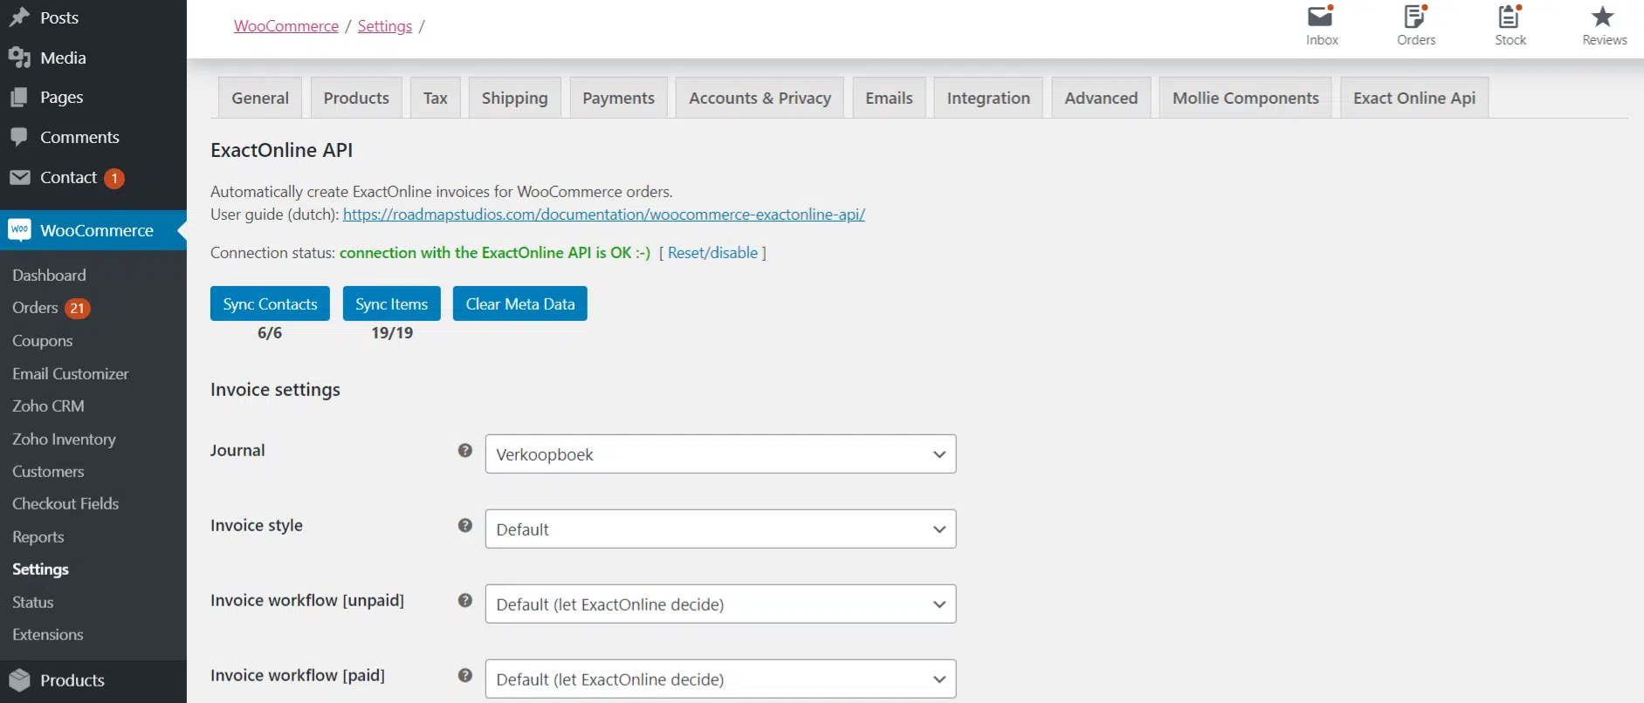This screenshot has height=703, width=1644.
Task: Click the Products box icon in sidebar
Action: (19, 680)
